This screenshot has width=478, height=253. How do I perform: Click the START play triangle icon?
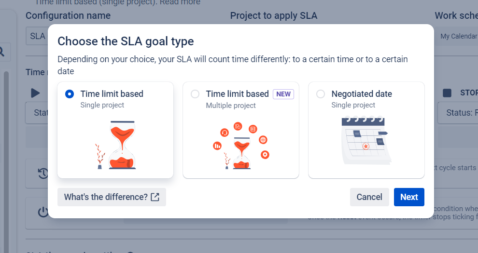coord(36,93)
